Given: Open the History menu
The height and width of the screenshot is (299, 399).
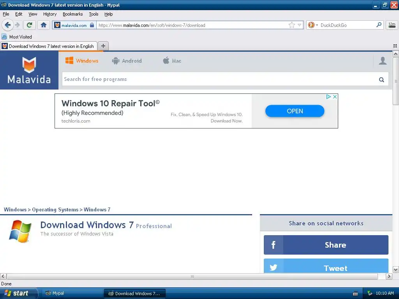Looking at the screenshot, I should [x=50, y=14].
